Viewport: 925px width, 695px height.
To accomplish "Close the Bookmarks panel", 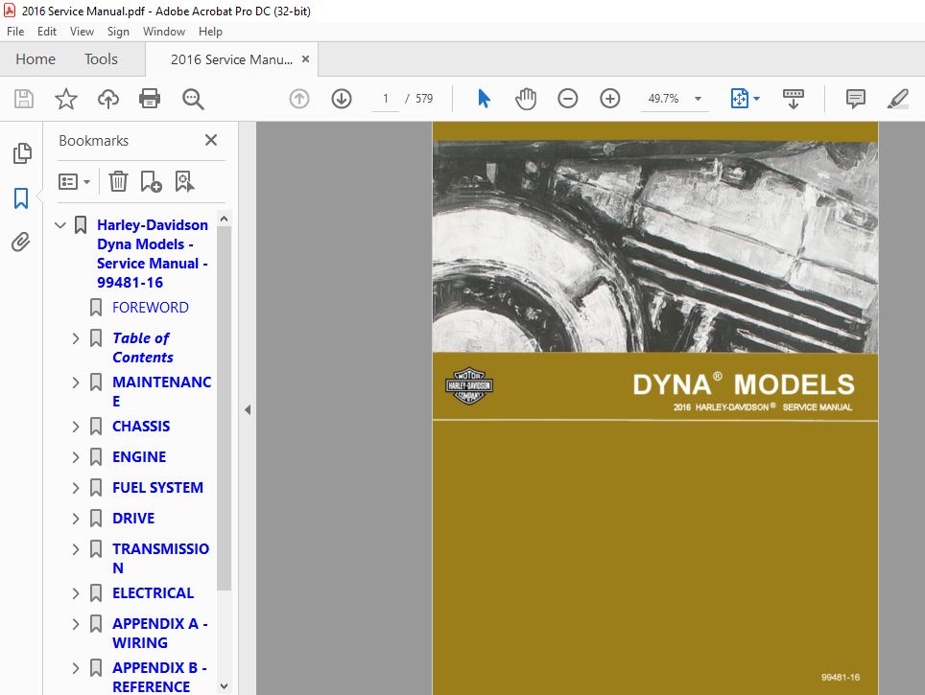I will (210, 140).
